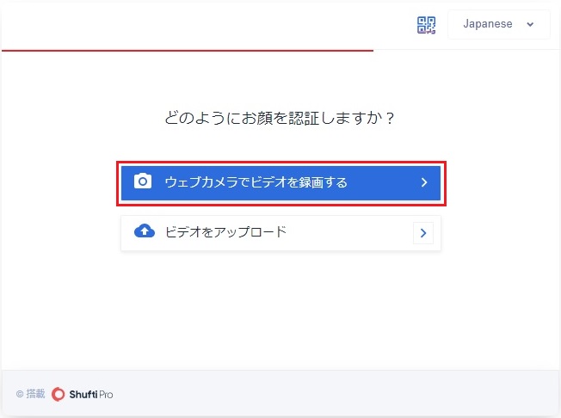Click the cloud upload icon
This screenshot has height=418, width=561.
point(145,231)
